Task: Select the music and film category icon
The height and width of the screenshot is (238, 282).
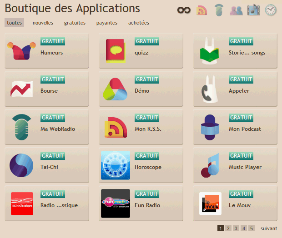Action: (253, 10)
